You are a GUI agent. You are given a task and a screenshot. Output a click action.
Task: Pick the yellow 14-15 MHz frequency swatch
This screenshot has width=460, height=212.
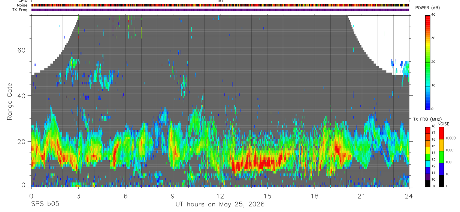428,151
